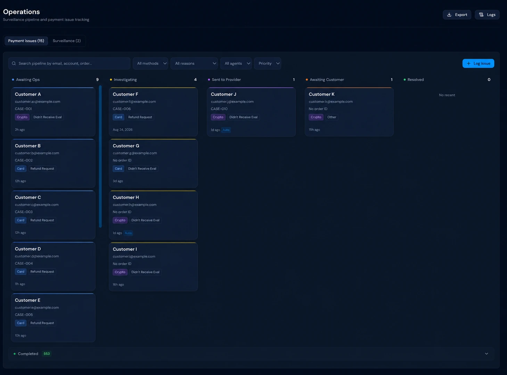The width and height of the screenshot is (507, 375).
Task: Click the Auto badge on Customer H
Action: 128,233
